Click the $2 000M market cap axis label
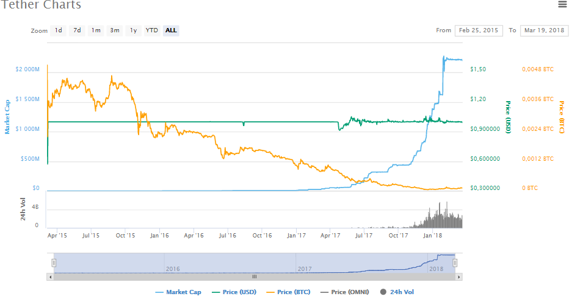This screenshot has width=572, height=299. pos(27,69)
